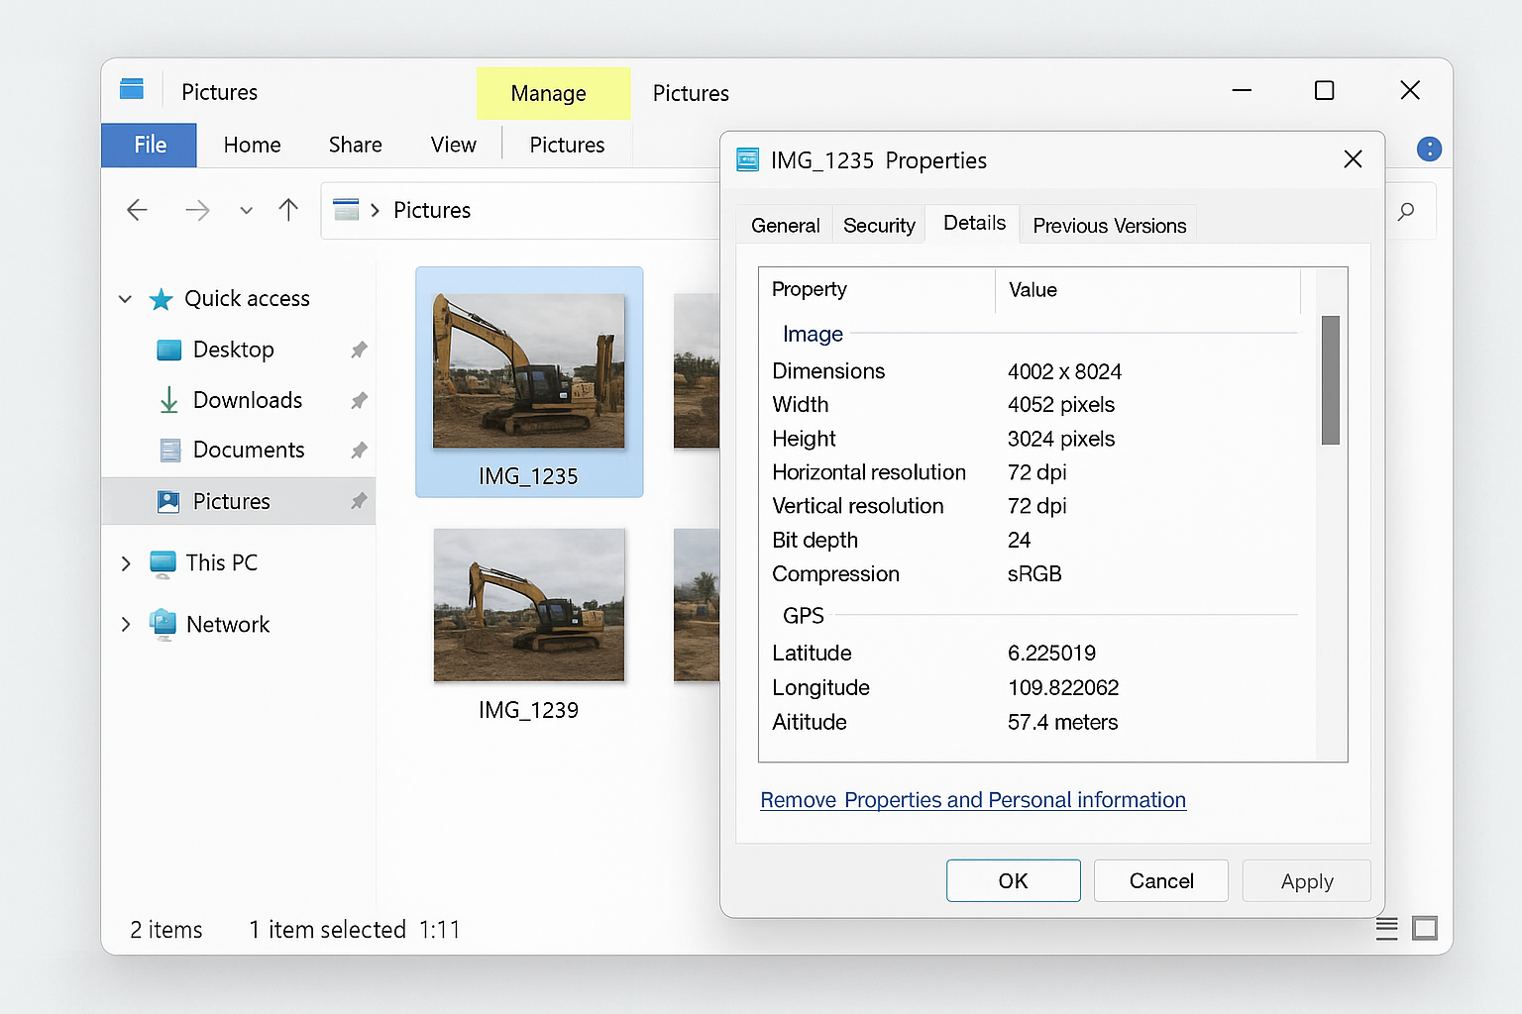Click the Quick access star icon
The image size is (1522, 1014).
point(161,298)
